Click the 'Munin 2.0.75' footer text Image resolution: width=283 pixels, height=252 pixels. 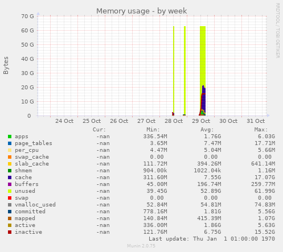tap(141, 246)
